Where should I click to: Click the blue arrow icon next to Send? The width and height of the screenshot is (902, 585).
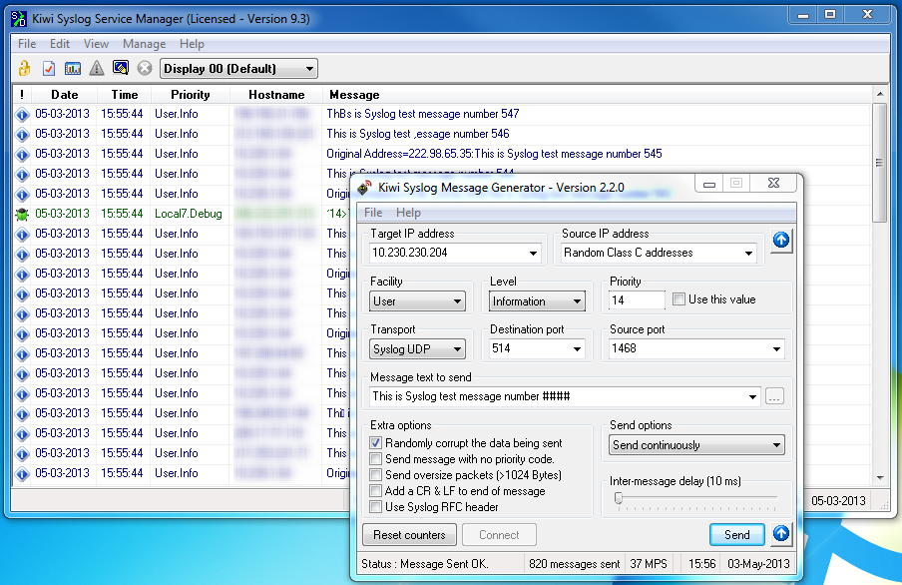[x=781, y=533]
